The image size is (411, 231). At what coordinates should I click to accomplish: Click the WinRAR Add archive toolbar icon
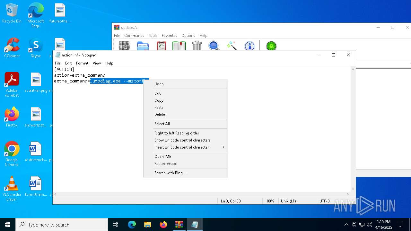pos(124,46)
